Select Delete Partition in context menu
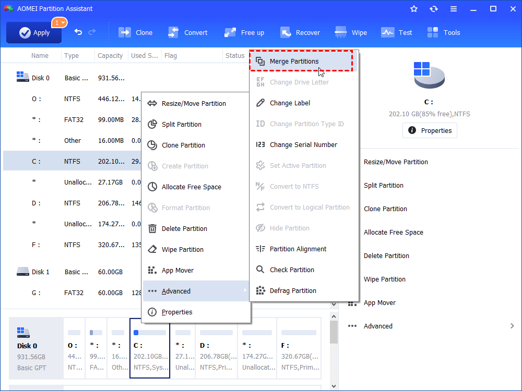Image resolution: width=522 pixels, height=391 pixels. [x=196, y=229]
